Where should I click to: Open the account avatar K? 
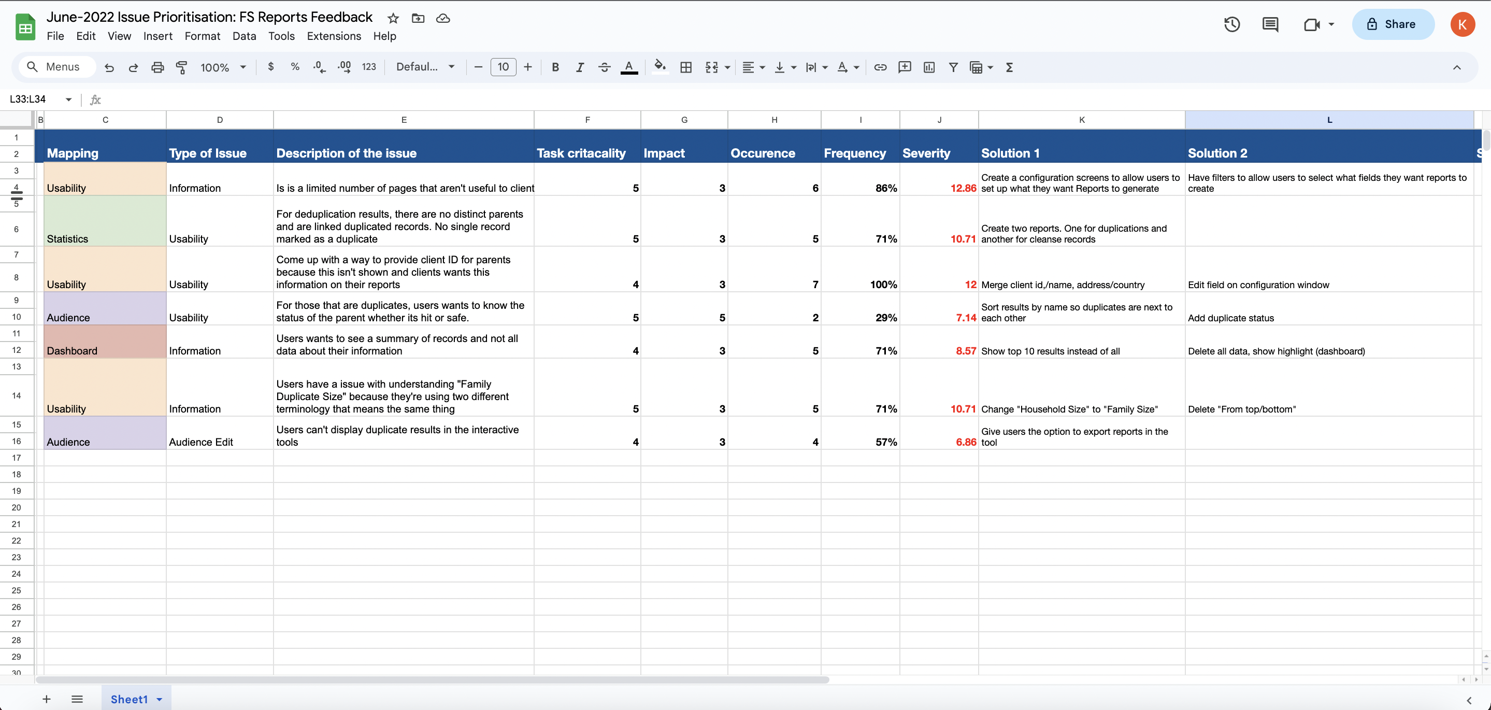pyautogui.click(x=1462, y=24)
